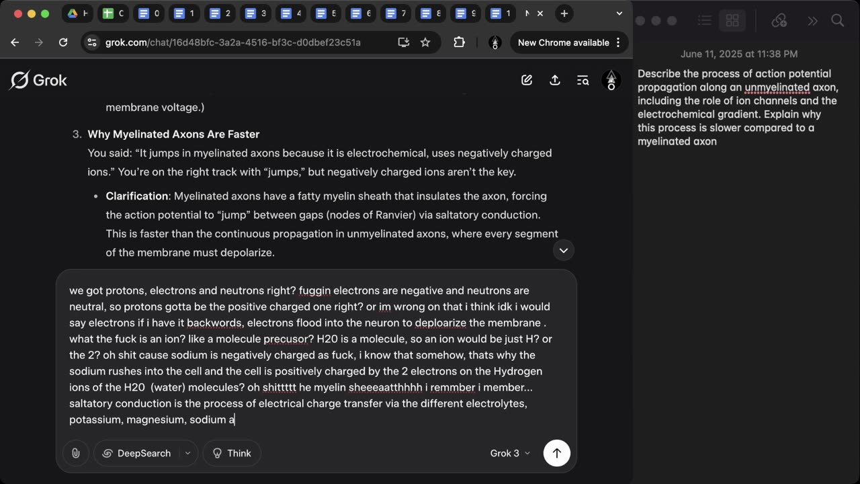The image size is (860, 484).
Task: Click the bold Clarification label
Action: (x=137, y=196)
